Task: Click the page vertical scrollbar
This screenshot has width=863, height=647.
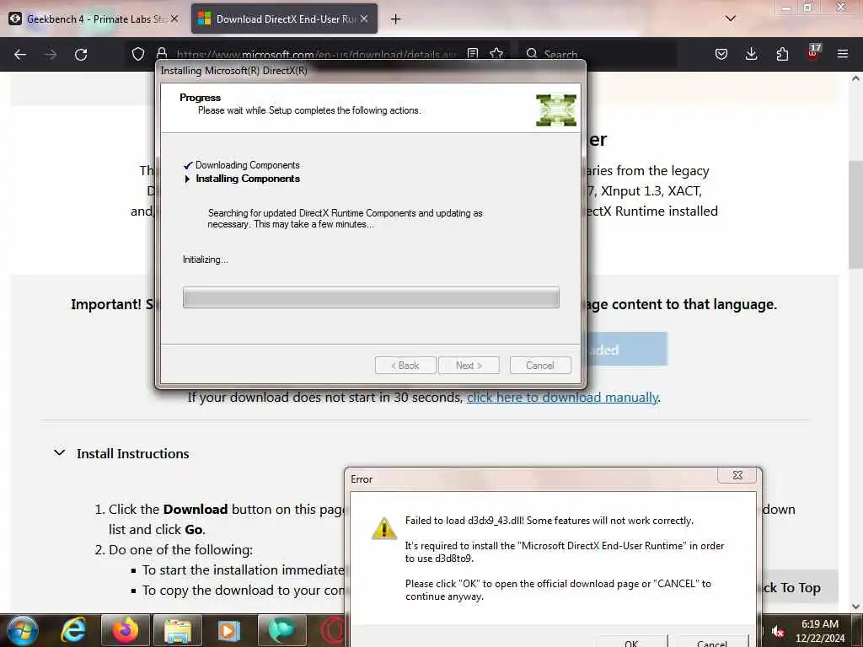Action: click(x=855, y=215)
